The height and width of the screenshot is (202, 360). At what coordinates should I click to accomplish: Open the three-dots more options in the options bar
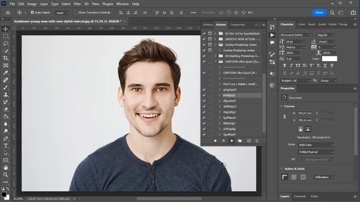pos(193,12)
